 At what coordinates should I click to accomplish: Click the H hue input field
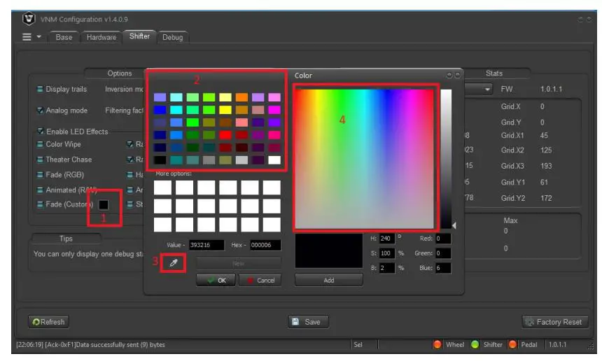pos(386,239)
